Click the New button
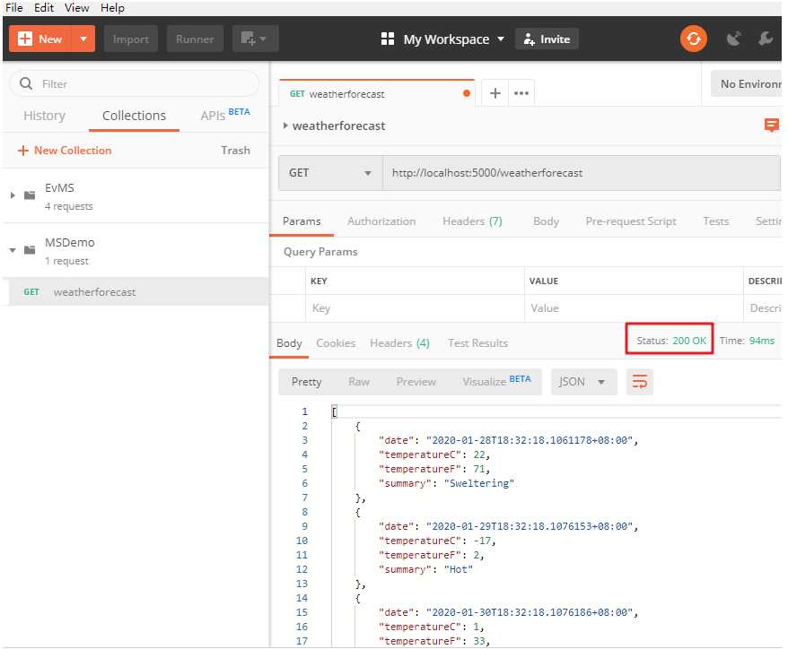 (x=40, y=39)
